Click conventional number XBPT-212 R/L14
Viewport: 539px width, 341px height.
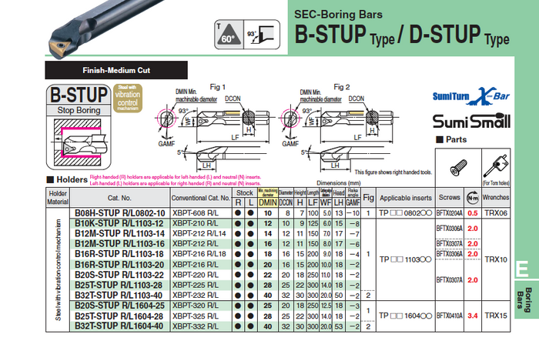(199, 234)
